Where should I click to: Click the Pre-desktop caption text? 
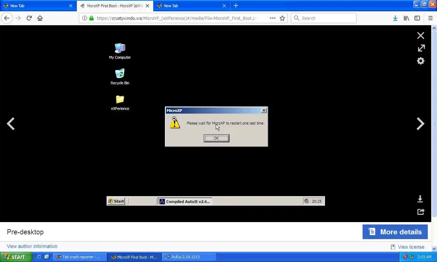pos(25,232)
